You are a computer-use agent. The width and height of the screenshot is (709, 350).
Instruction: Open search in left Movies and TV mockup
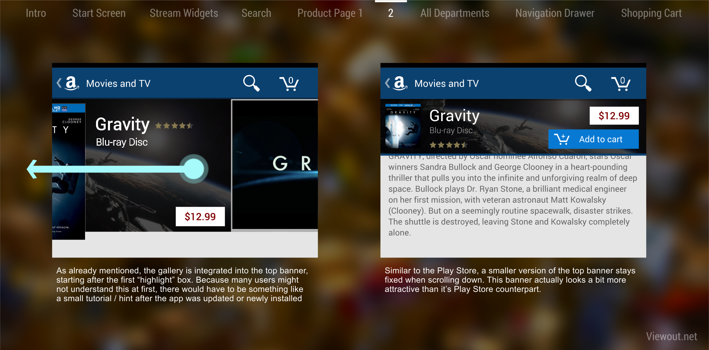pyautogui.click(x=251, y=83)
